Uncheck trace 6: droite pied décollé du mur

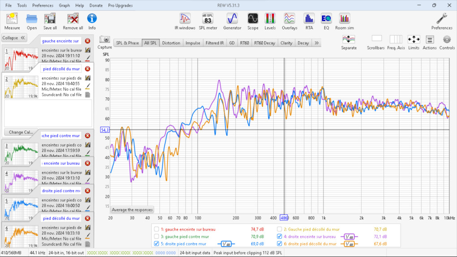coord(280,244)
